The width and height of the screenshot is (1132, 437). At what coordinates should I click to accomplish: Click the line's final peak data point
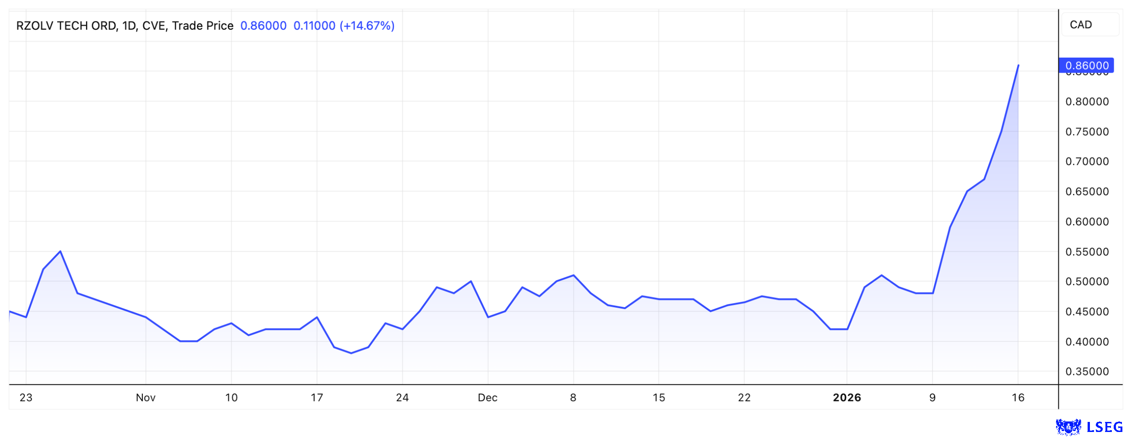1018,65
